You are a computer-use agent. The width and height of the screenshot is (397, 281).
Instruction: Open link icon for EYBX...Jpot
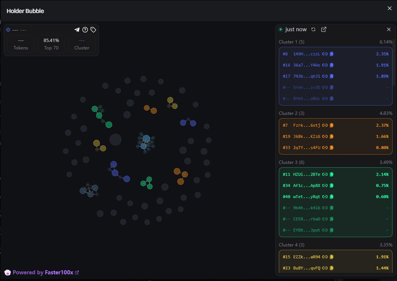[x=325, y=230]
